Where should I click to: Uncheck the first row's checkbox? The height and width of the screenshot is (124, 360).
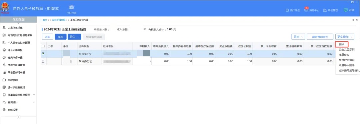coord(43,54)
